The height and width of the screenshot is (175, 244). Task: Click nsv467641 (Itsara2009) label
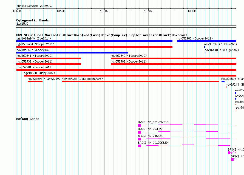coord(35,56)
